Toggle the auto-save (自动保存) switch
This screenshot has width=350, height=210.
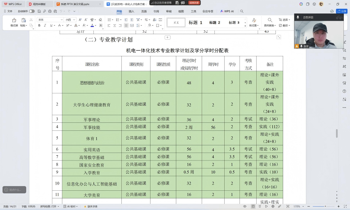tap(32, 11)
